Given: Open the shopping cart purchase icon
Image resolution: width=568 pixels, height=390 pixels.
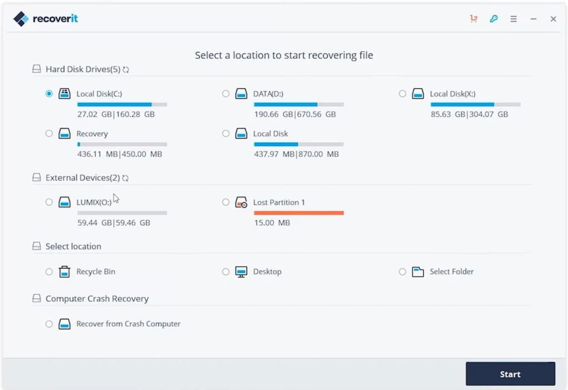Looking at the screenshot, I should coord(473,18).
